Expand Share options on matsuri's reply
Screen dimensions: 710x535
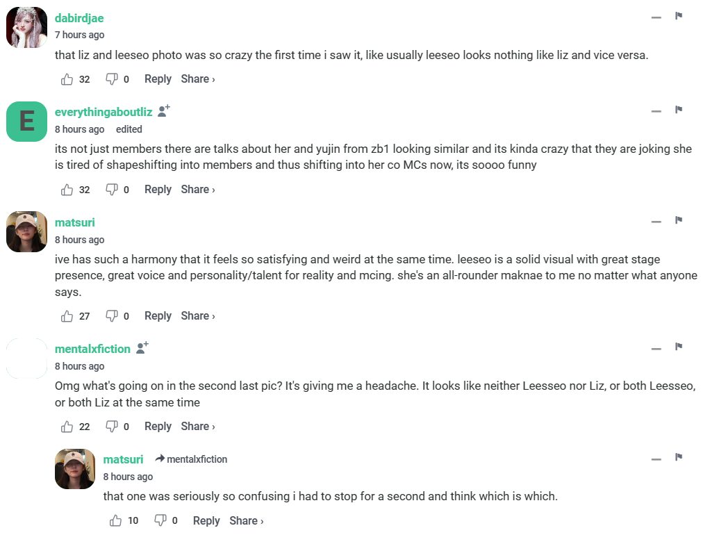click(x=246, y=520)
